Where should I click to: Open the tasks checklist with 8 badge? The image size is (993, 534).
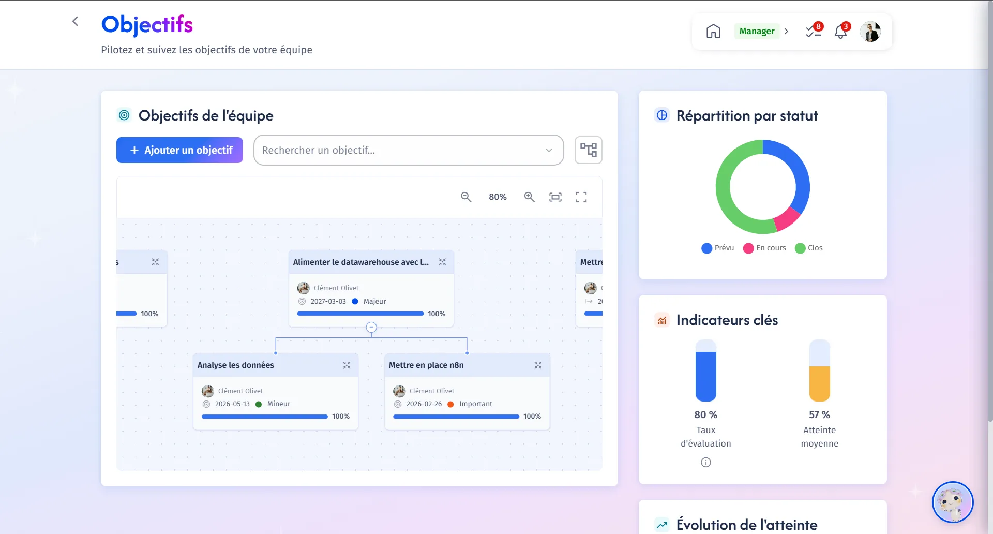click(x=814, y=31)
